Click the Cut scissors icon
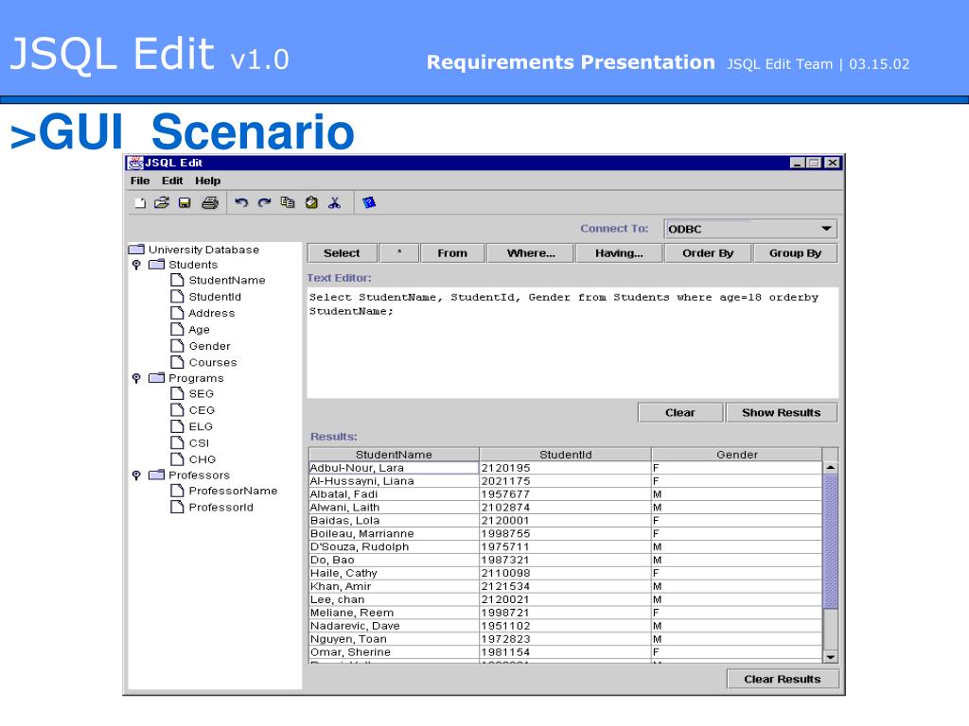Viewport: 969px width, 726px height. click(334, 202)
